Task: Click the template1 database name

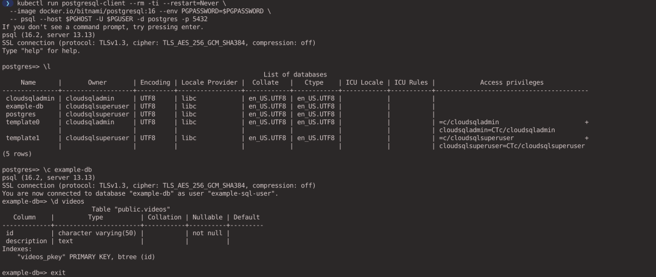Action: click(x=22, y=138)
